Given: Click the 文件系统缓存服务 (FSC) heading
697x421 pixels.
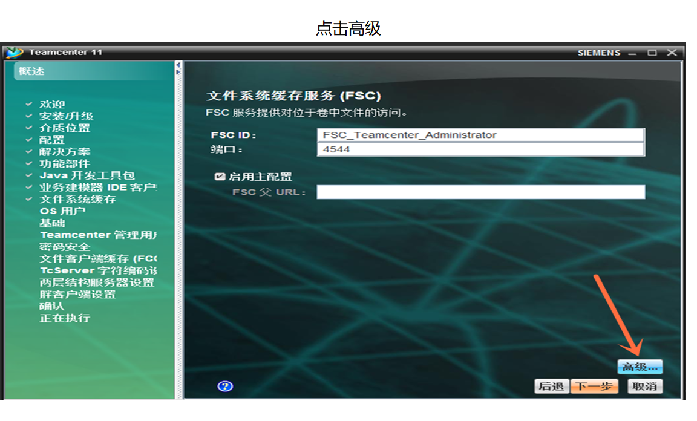Looking at the screenshot, I should pos(294,96).
